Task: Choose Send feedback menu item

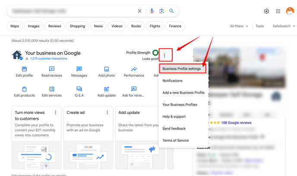Action: (x=183, y=128)
